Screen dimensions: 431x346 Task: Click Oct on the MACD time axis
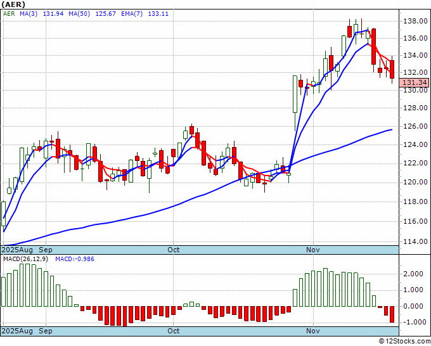point(174,331)
